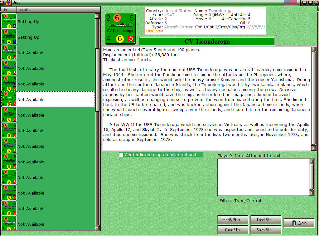The image size is (319, 236).
Task: Click the United States flag icon
Action: tap(291, 3)
